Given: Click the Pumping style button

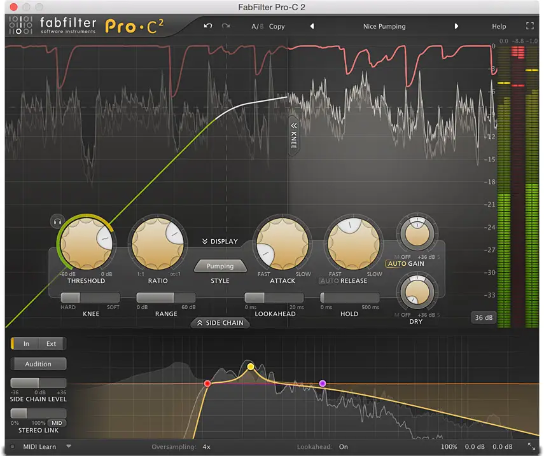Looking at the screenshot, I should (x=220, y=266).
